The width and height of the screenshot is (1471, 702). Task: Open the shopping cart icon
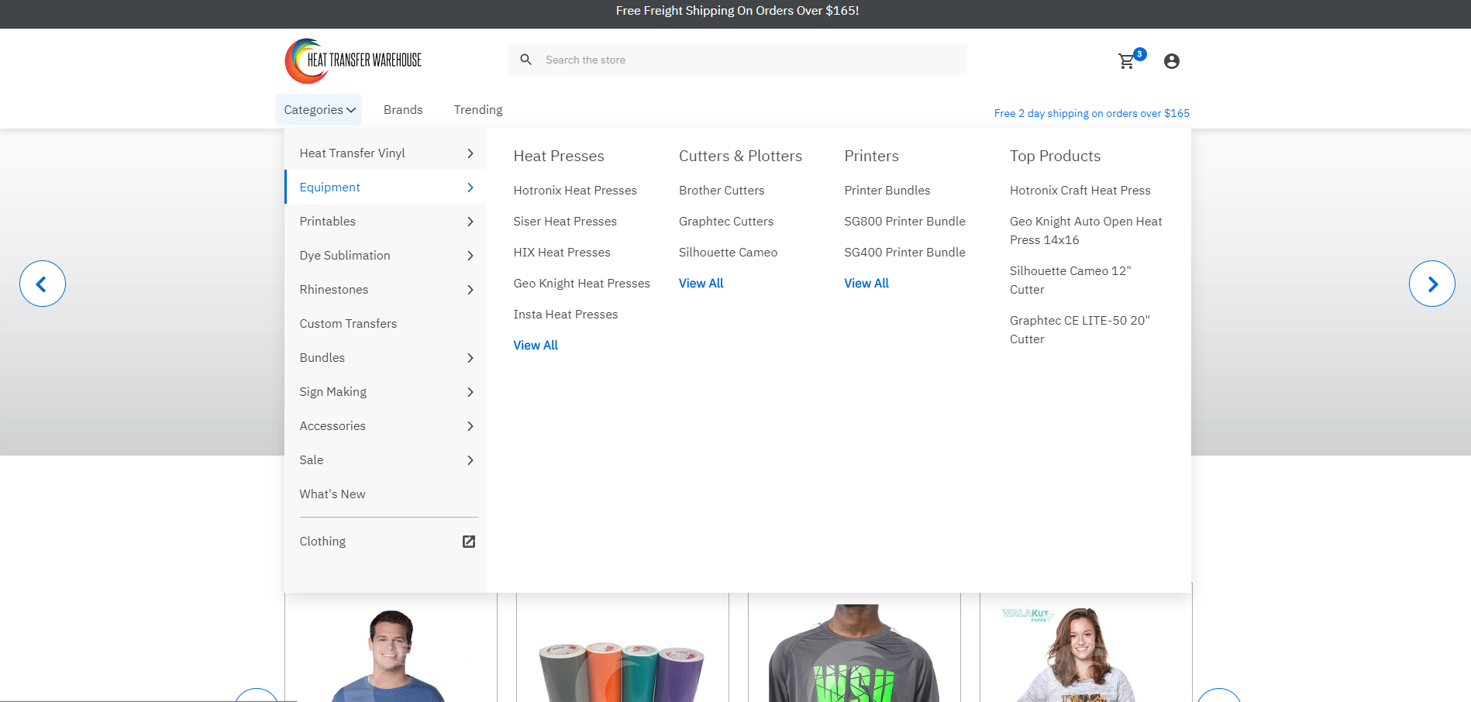1127,61
